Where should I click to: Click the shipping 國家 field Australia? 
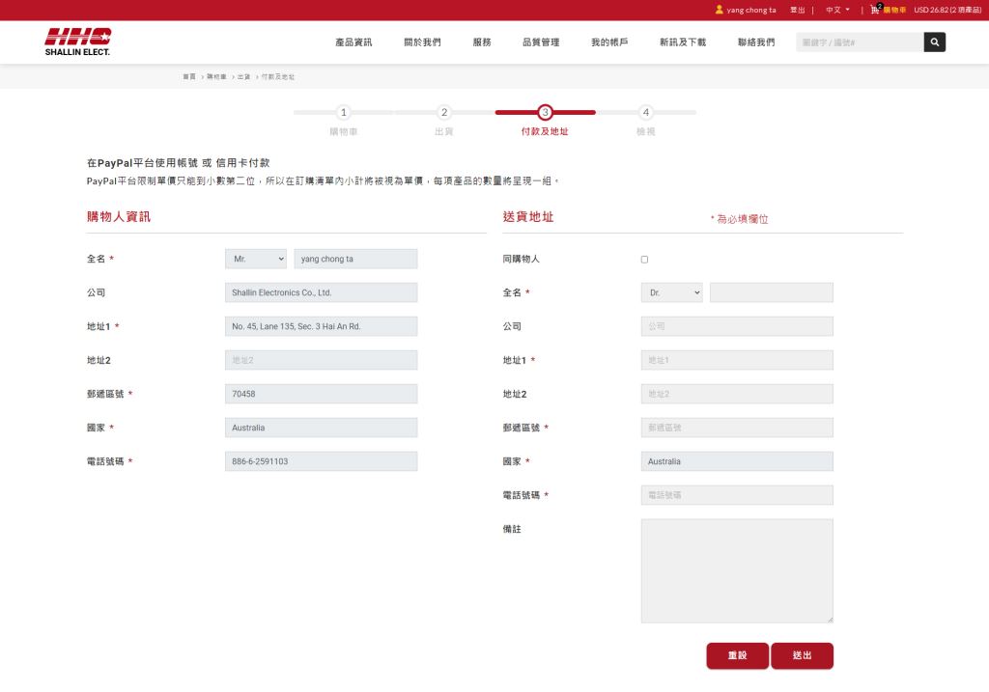[737, 461]
